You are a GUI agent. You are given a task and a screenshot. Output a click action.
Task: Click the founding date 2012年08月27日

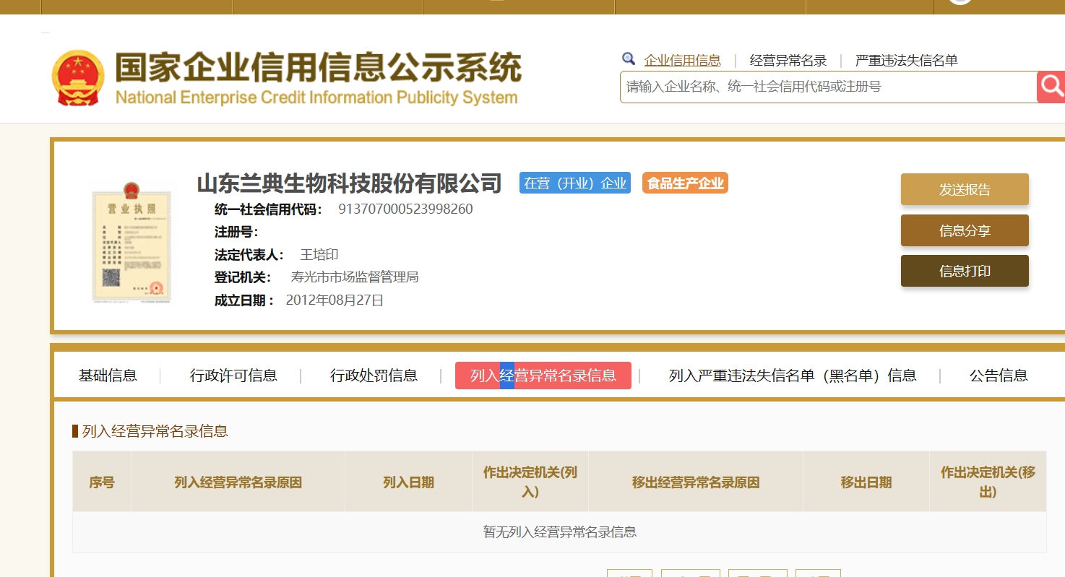coord(335,300)
